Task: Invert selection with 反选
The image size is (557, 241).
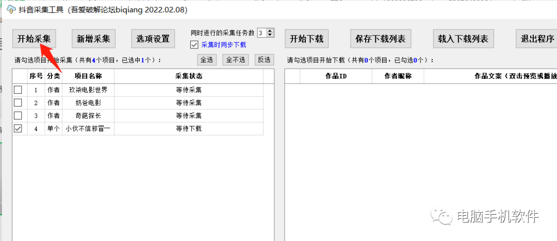Action: tap(264, 60)
